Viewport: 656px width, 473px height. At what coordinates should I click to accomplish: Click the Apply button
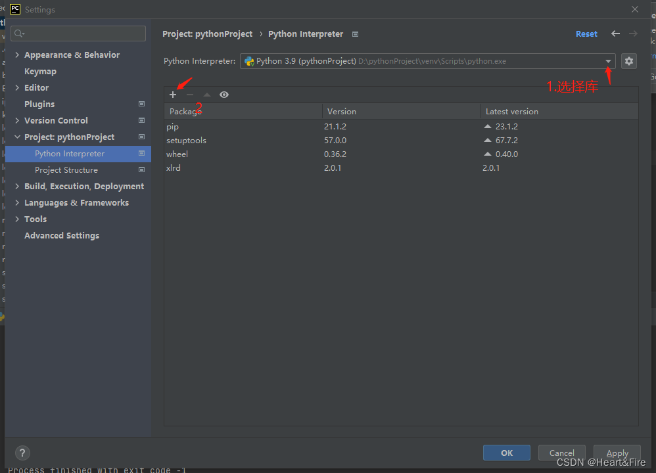pyautogui.click(x=617, y=453)
